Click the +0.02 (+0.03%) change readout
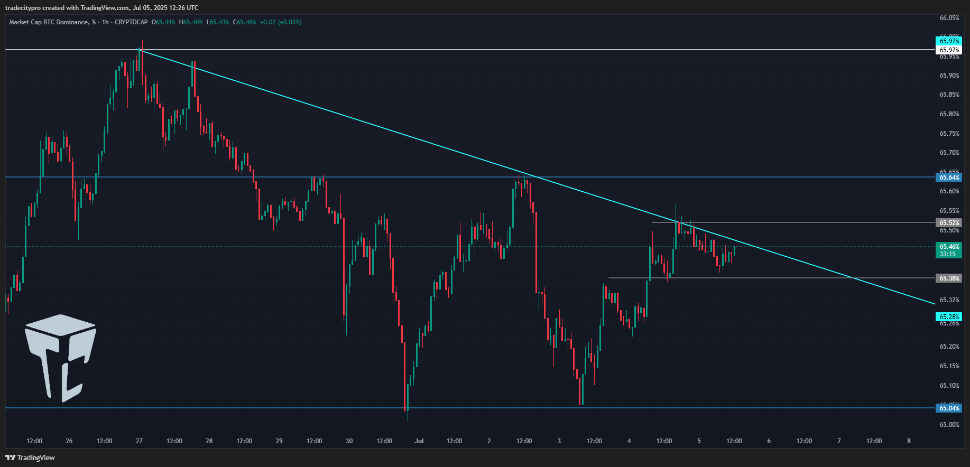The height and width of the screenshot is (467, 970). pyautogui.click(x=281, y=22)
